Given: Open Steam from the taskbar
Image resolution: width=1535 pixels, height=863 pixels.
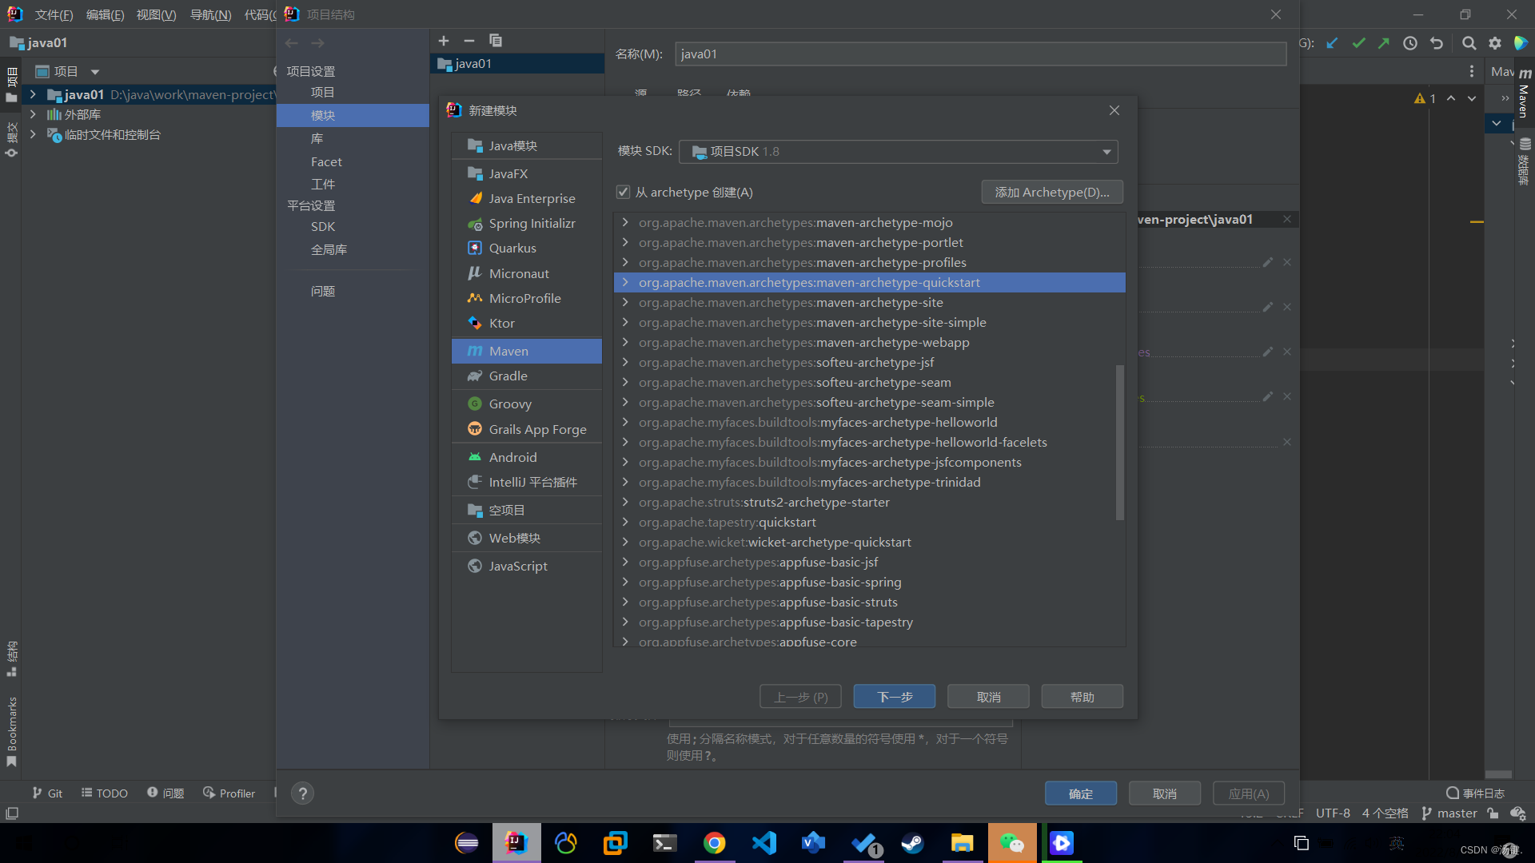Looking at the screenshot, I should point(912,843).
